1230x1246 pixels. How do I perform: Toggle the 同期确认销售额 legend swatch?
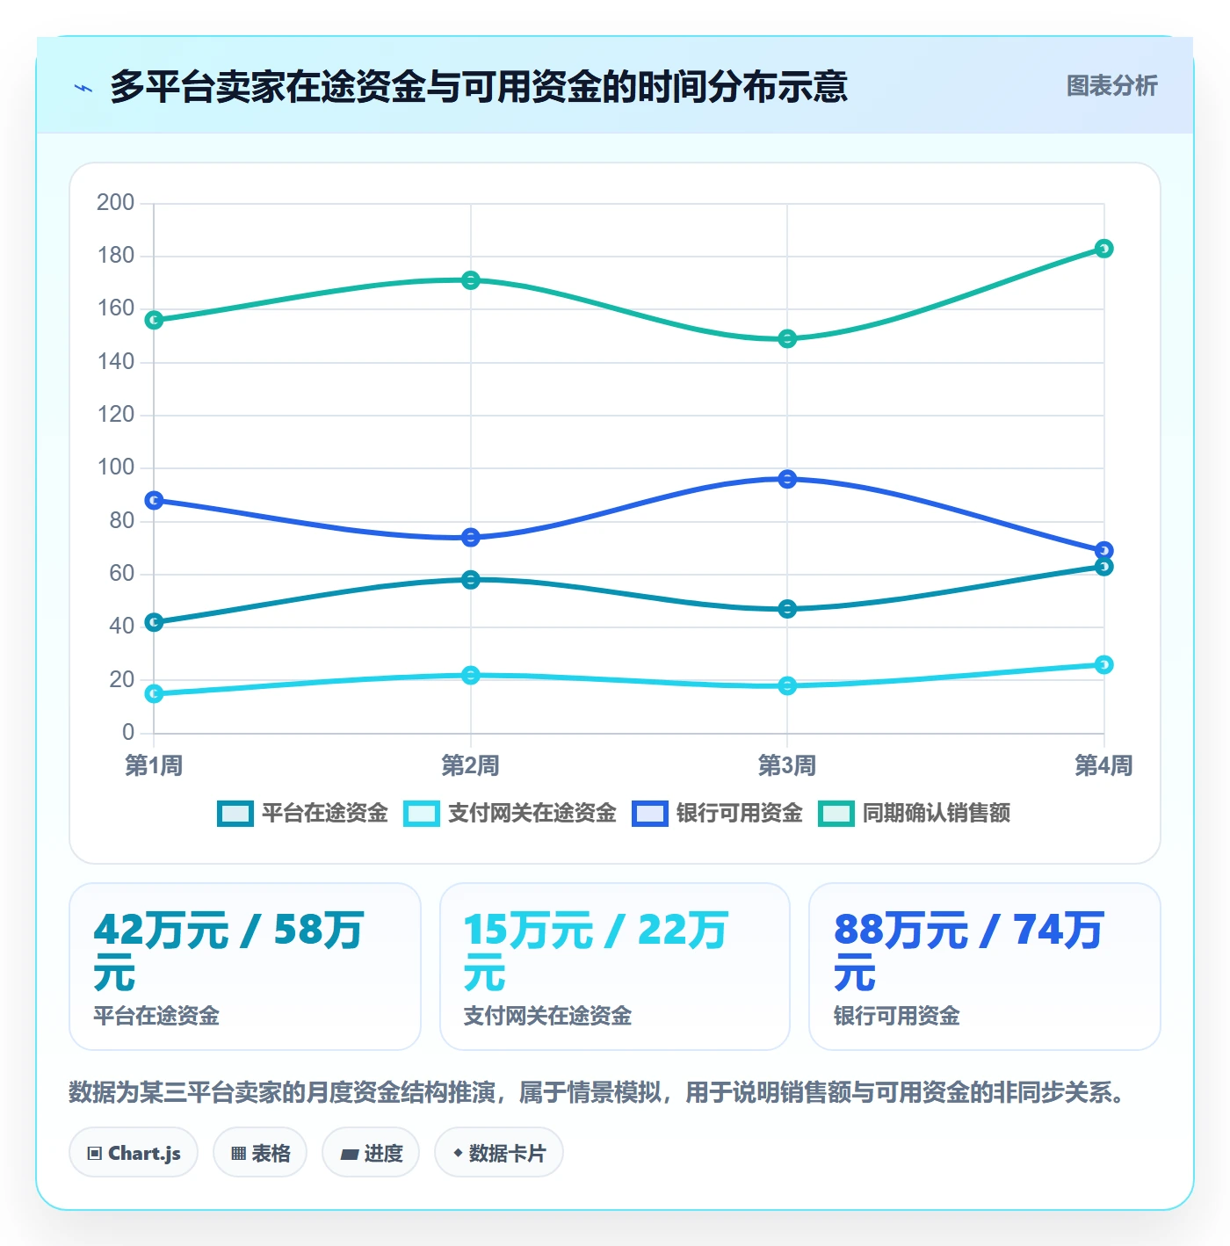[836, 814]
